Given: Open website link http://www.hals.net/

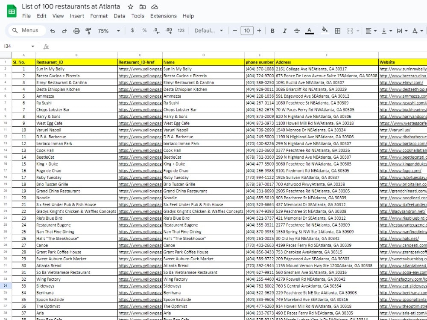Looking at the screenshot, I should coord(399,239).
